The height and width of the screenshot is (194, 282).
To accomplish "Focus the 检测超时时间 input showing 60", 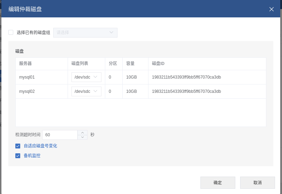I will (59, 135).
